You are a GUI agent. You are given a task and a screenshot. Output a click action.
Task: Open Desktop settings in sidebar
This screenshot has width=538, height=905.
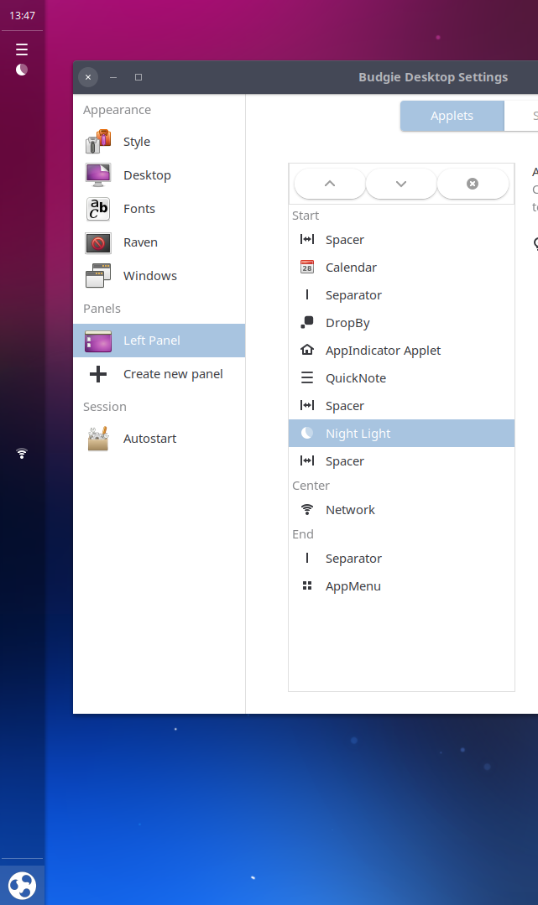click(159, 175)
